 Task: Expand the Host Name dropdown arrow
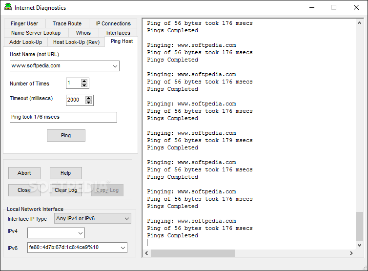[x=115, y=66]
